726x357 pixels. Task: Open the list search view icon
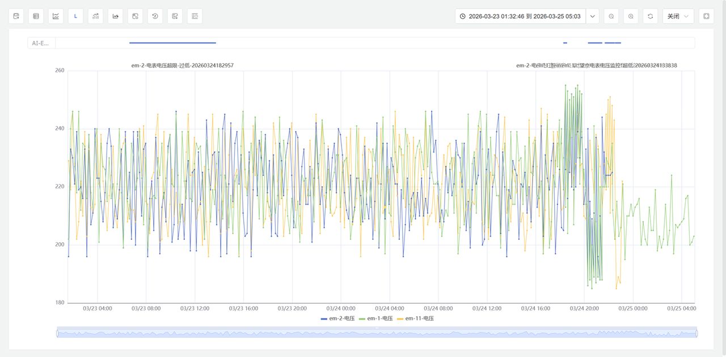[x=195, y=16]
